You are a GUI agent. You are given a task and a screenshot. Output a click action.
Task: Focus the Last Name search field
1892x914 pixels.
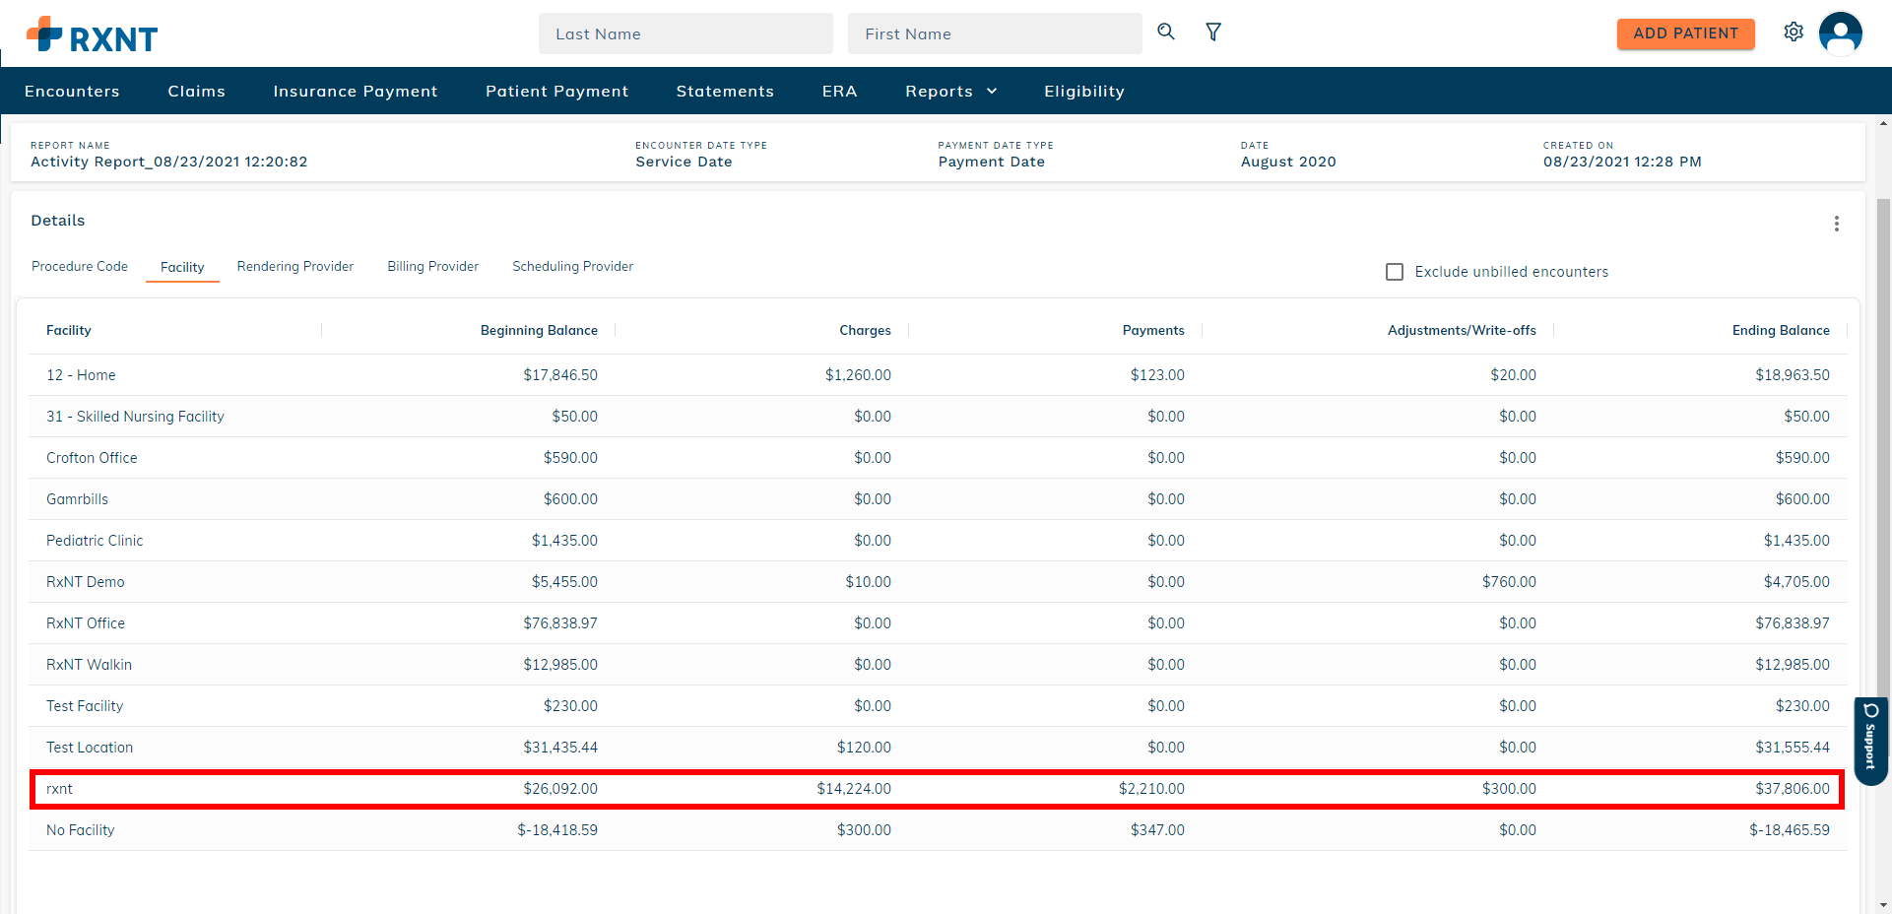685,33
